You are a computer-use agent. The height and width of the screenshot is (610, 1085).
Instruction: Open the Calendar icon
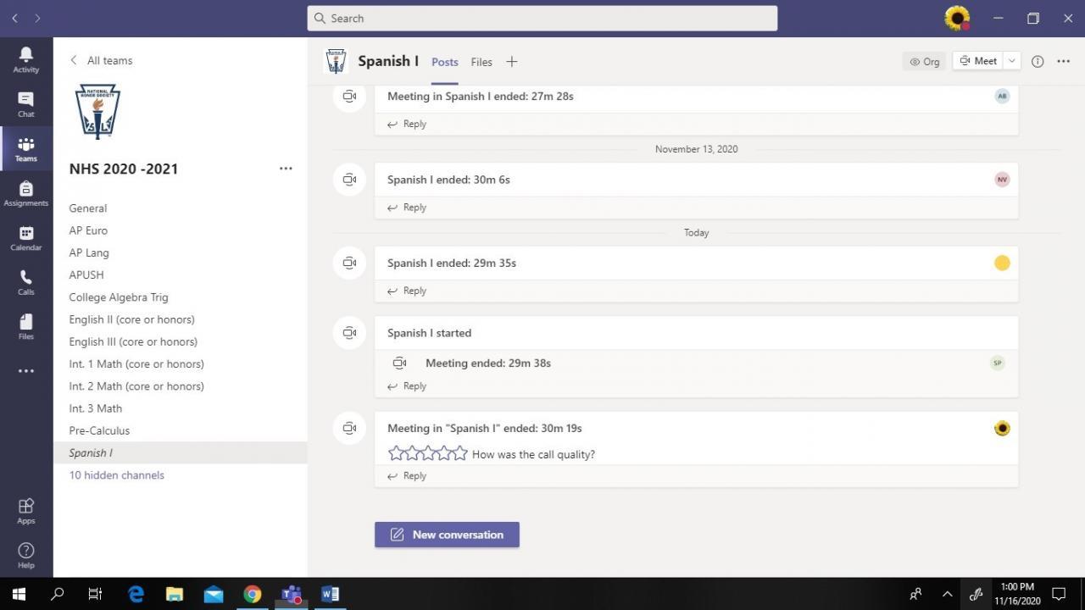(26, 238)
